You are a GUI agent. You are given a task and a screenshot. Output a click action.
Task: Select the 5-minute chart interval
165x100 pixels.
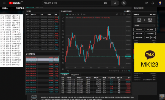[73, 14]
